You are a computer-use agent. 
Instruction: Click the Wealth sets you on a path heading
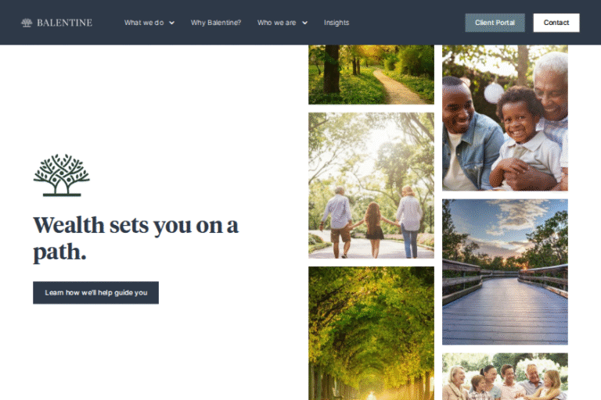click(x=135, y=238)
